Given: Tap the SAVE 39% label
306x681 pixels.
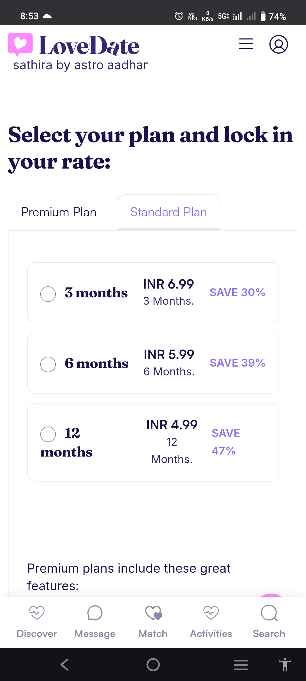Looking at the screenshot, I should click(x=237, y=363).
